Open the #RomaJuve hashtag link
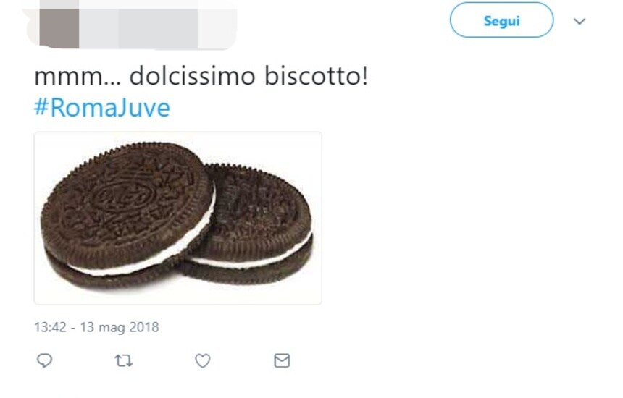The height and width of the screenshot is (398, 623). (102, 108)
